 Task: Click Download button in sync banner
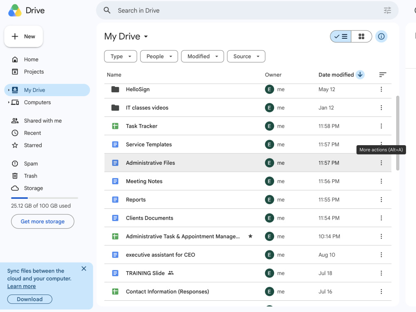click(30, 299)
